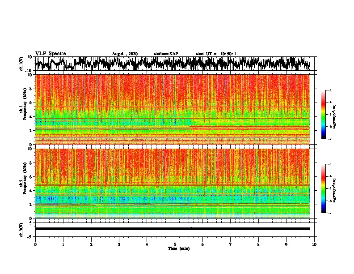This screenshot has height=274, width=354.
Task: Click time axis tick label "9"
Action: point(286,244)
